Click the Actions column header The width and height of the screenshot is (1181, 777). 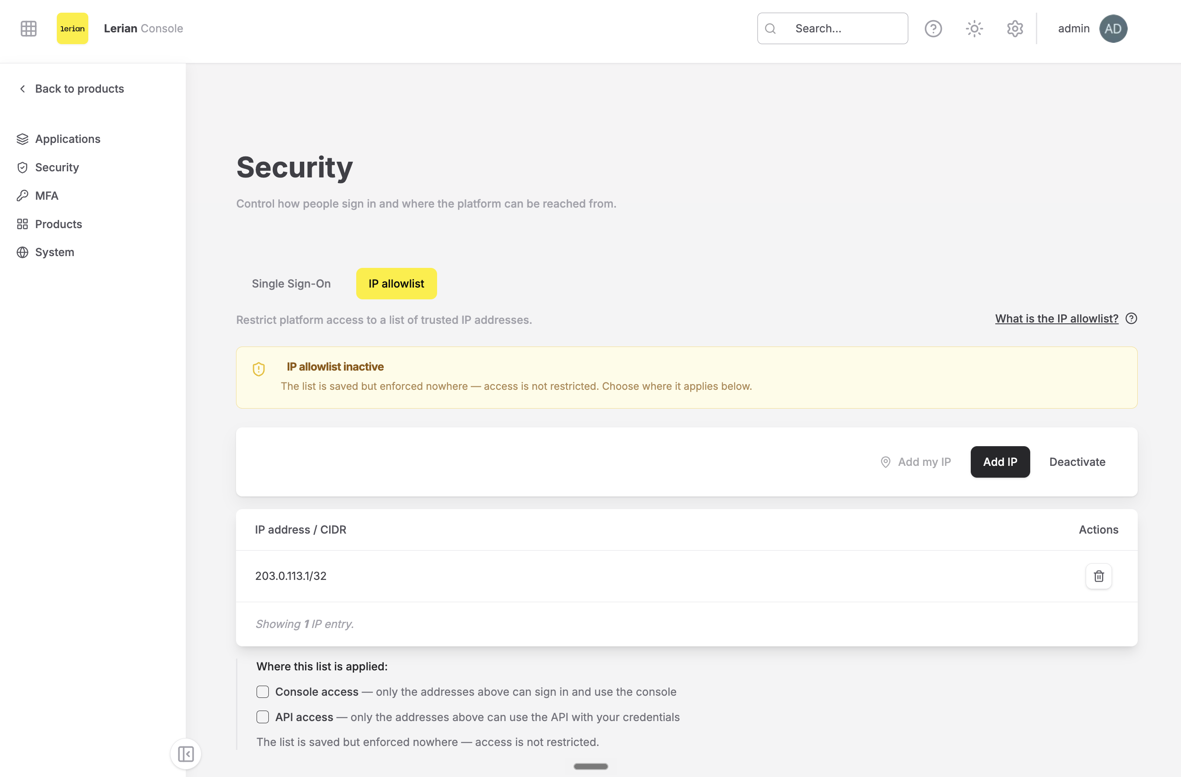[x=1098, y=530]
